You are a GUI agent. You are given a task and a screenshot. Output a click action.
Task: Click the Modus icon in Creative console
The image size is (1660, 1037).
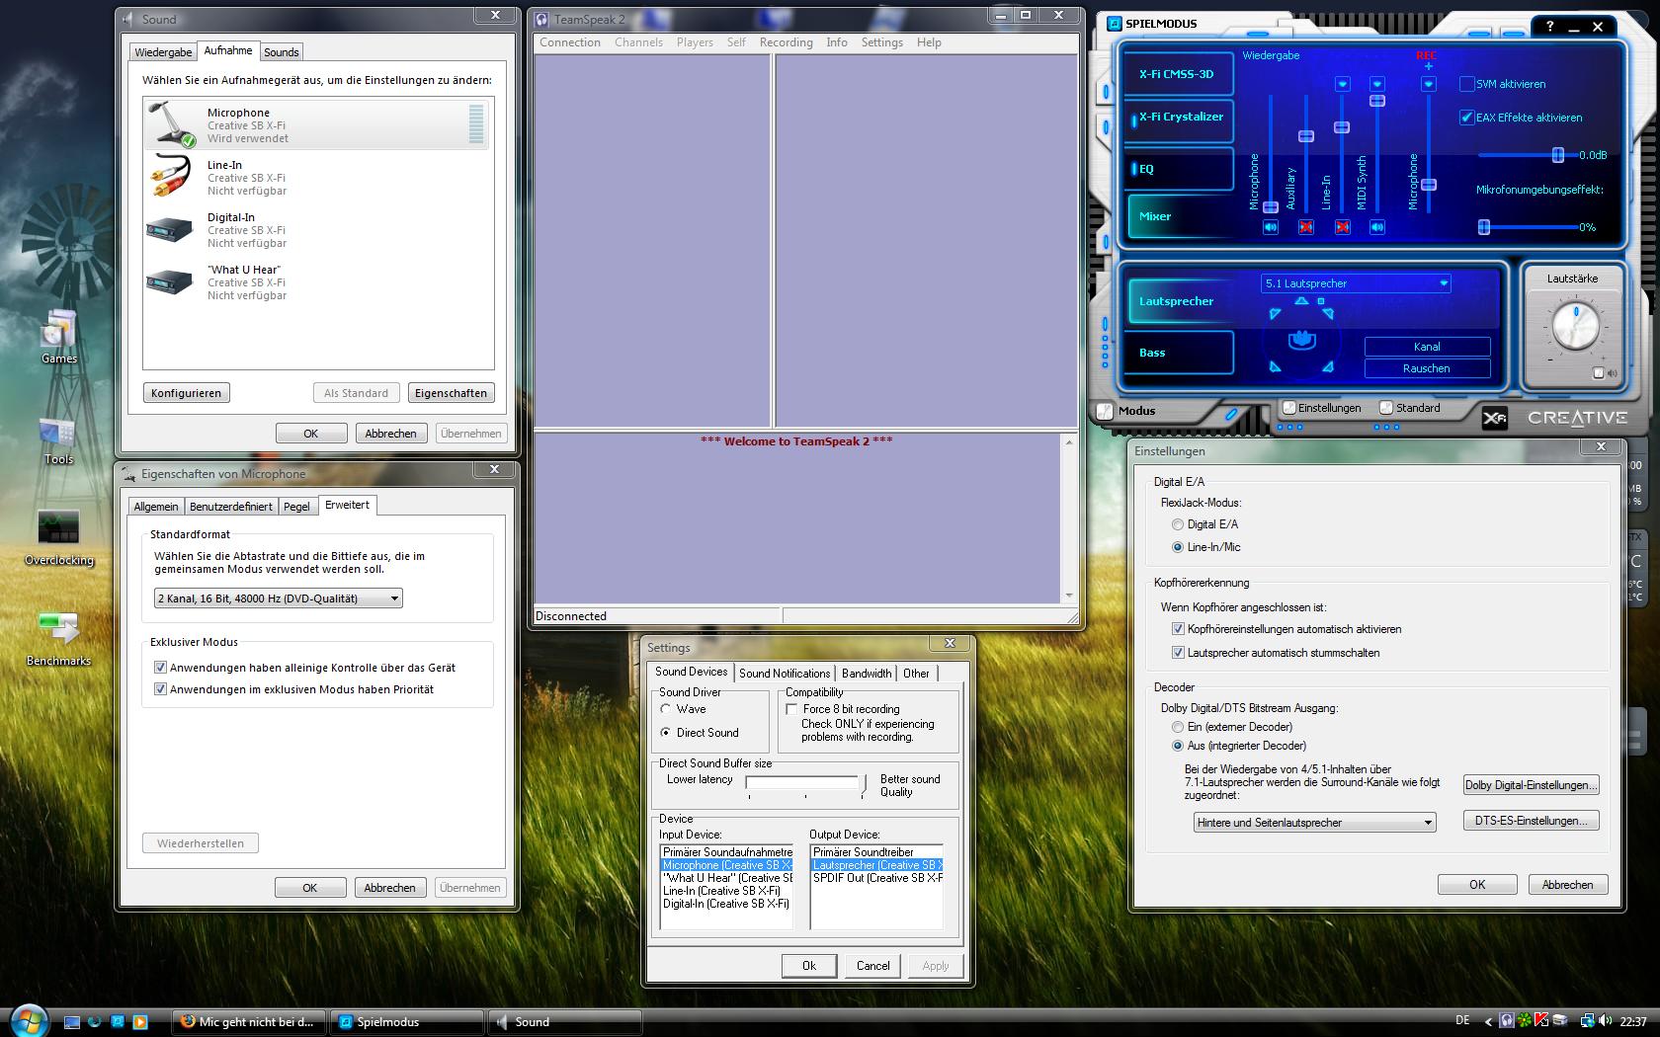pyautogui.click(x=1105, y=411)
